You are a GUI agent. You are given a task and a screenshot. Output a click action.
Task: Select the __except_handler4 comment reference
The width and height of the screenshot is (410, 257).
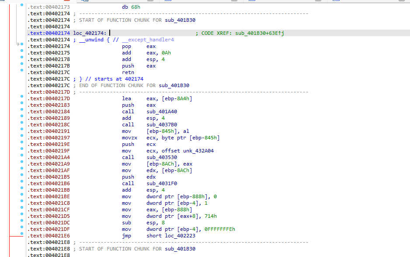click(148, 40)
